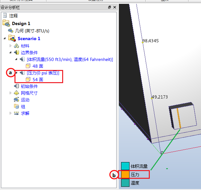Select Scenario 1 label
Image resolution: width=201 pixels, height=190 pixels.
(29, 39)
